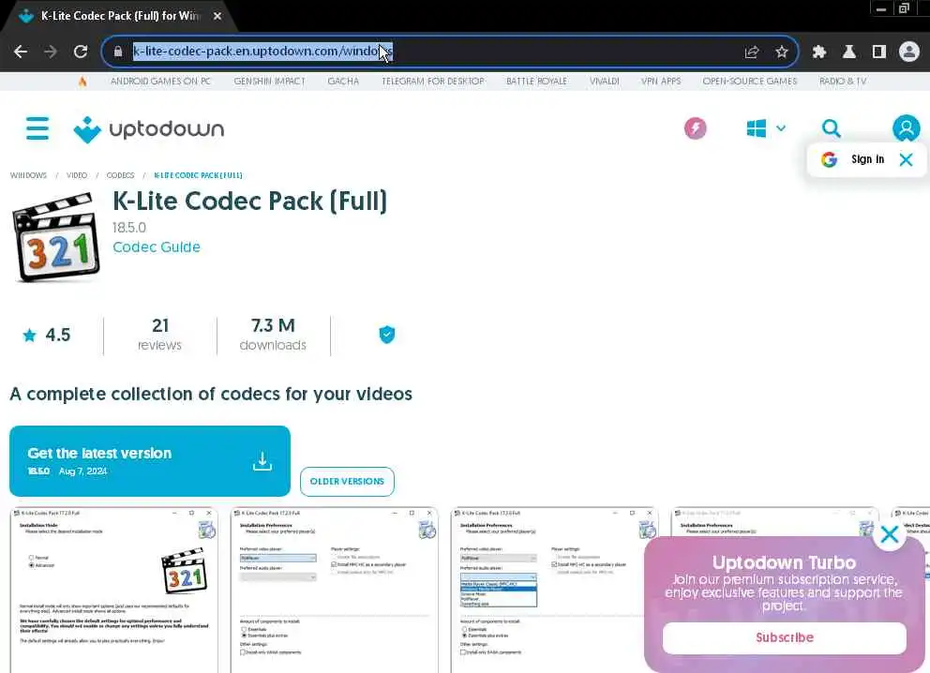Image resolution: width=930 pixels, height=673 pixels.
Task: Close the Uptodown Turbo banner
Action: click(x=890, y=534)
